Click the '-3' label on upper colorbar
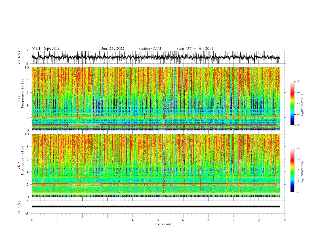 pyautogui.click(x=298, y=81)
